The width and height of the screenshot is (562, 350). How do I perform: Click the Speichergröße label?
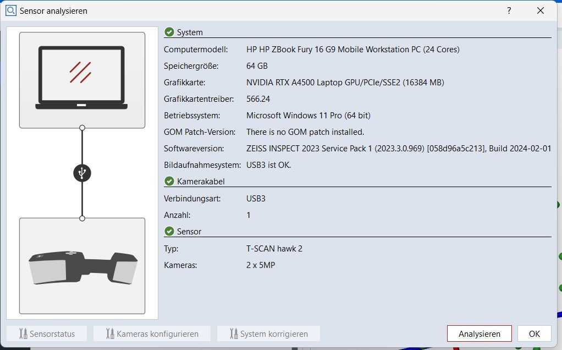pos(191,66)
